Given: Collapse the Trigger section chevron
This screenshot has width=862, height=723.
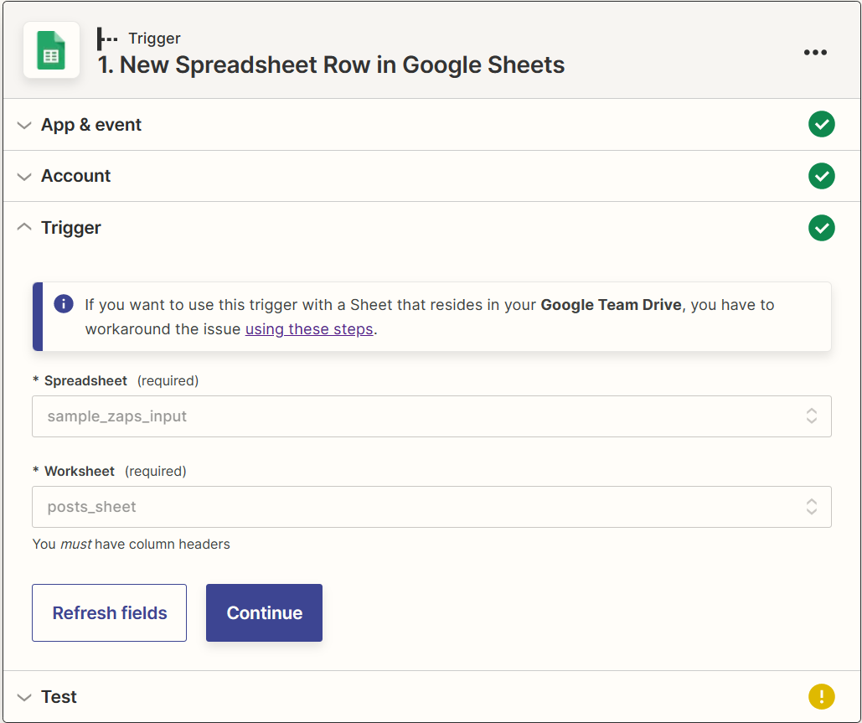Looking at the screenshot, I should tap(24, 228).
